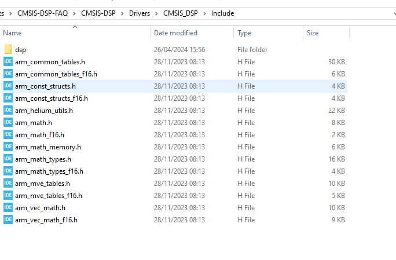This screenshot has width=396, height=260.
Task: Click the arm_const_structs_f16.h file icon
Action: pyautogui.click(x=8, y=98)
